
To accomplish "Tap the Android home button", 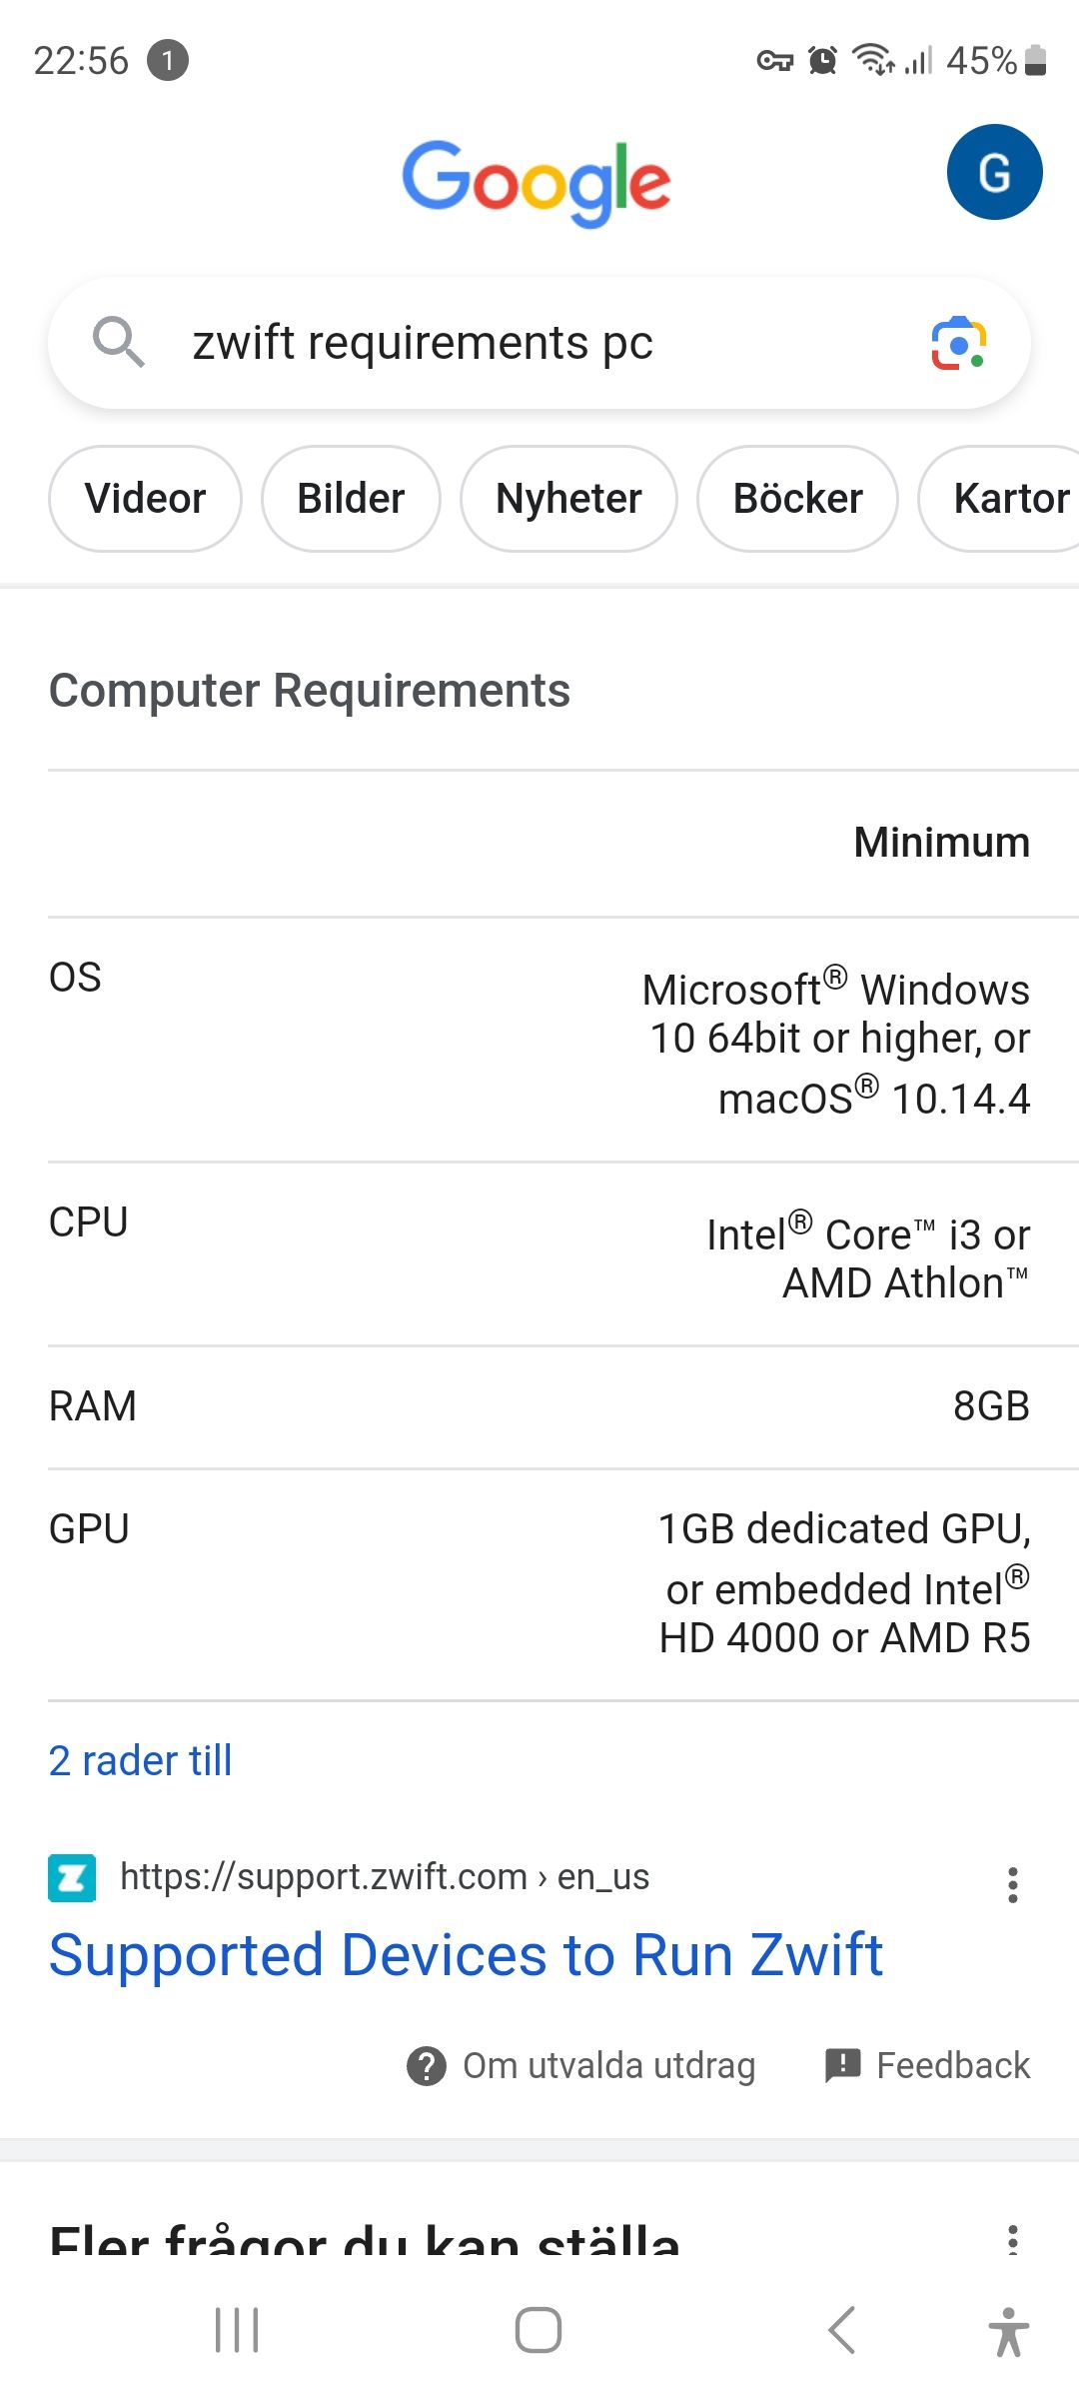I will pyautogui.click(x=538, y=2330).
